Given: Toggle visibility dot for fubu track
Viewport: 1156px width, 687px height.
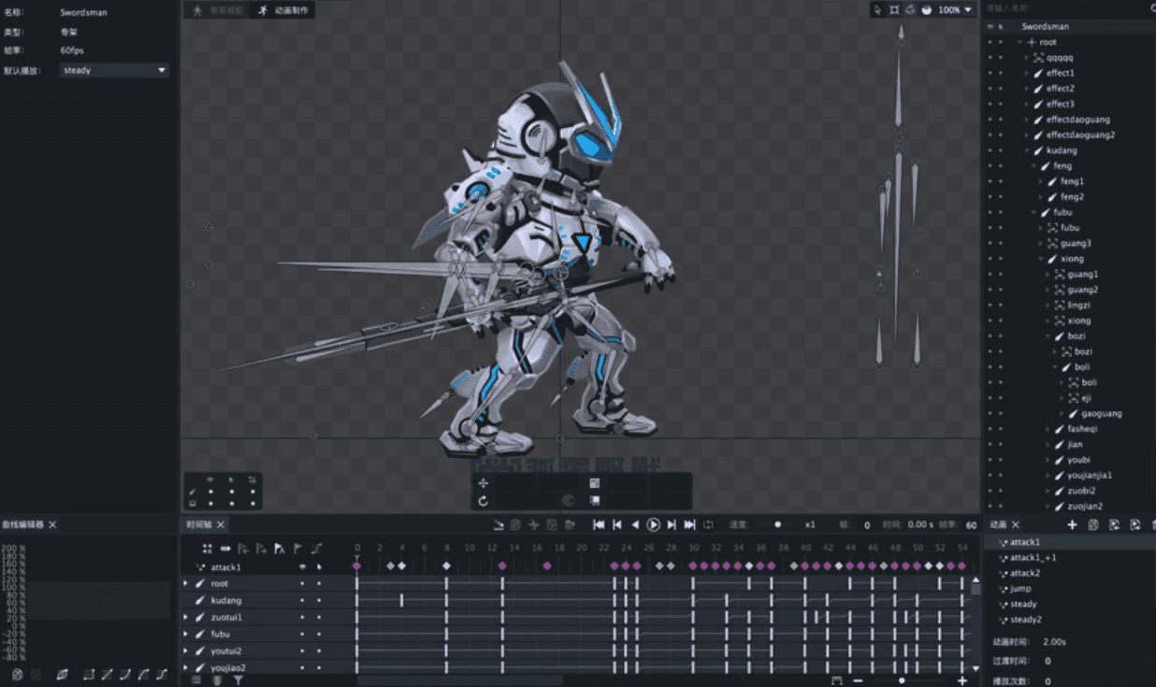Looking at the screenshot, I should point(302,635).
